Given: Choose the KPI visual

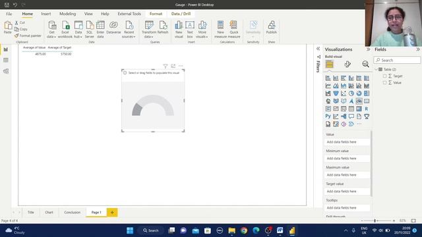Looking at the screenshot, I should tap(336, 109).
